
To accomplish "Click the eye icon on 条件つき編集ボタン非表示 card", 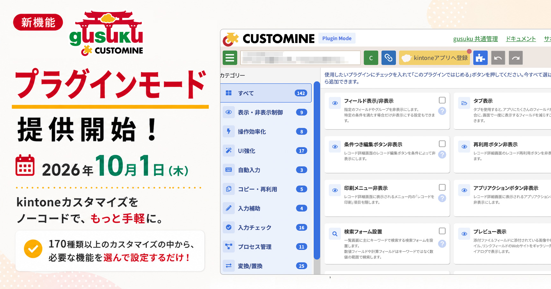I will [335, 147].
